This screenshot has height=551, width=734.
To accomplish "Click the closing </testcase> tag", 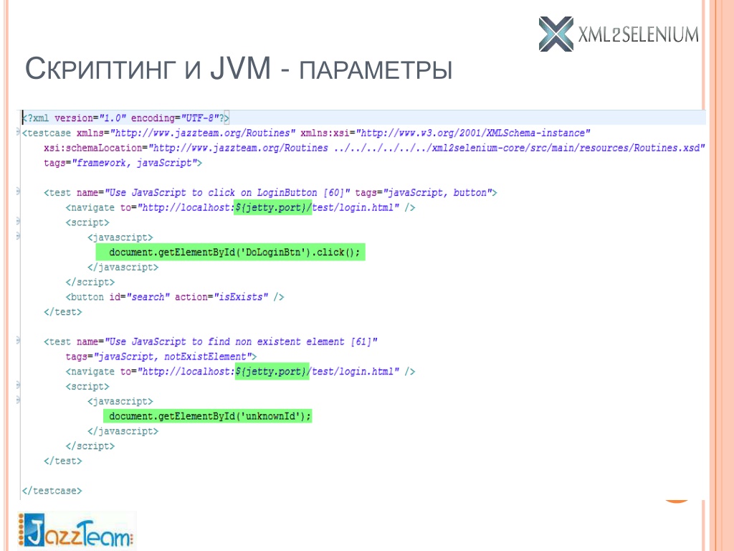I will click(x=52, y=491).
